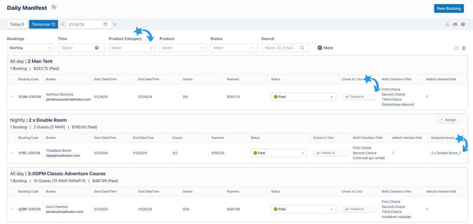
Task: Click the 2 x Double Room group heading
Action: pos(48,120)
